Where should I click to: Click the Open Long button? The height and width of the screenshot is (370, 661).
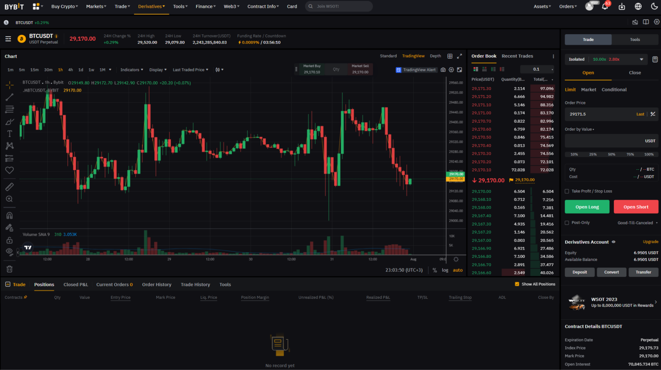pos(587,207)
